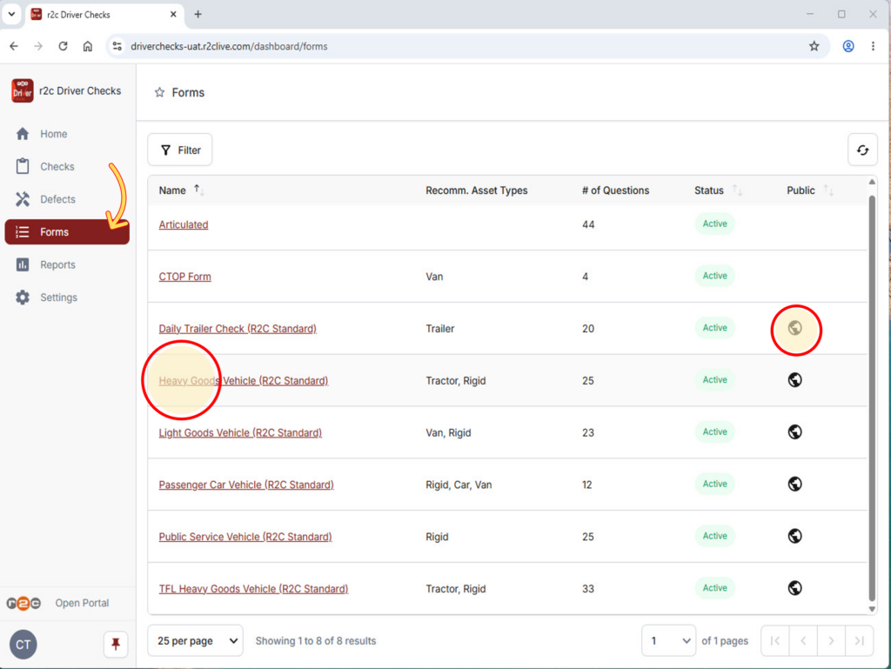The width and height of the screenshot is (891, 669).
Task: Open Light Goods Vehicle (R2C Standard) link
Action: point(240,432)
